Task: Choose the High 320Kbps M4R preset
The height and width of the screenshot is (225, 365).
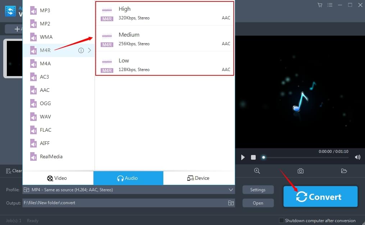Action: pos(165,13)
